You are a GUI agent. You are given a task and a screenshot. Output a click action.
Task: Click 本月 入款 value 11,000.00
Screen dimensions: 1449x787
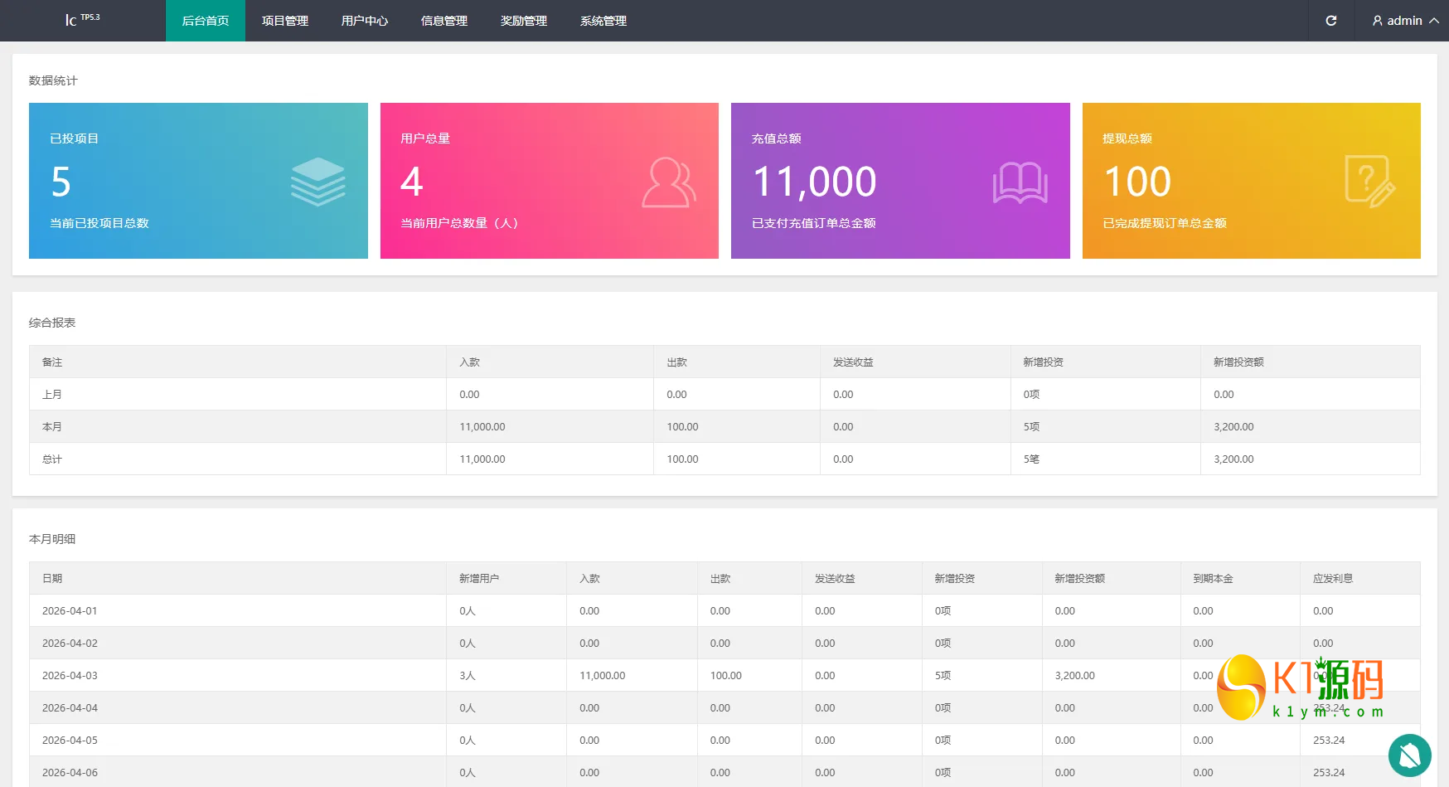pos(482,427)
